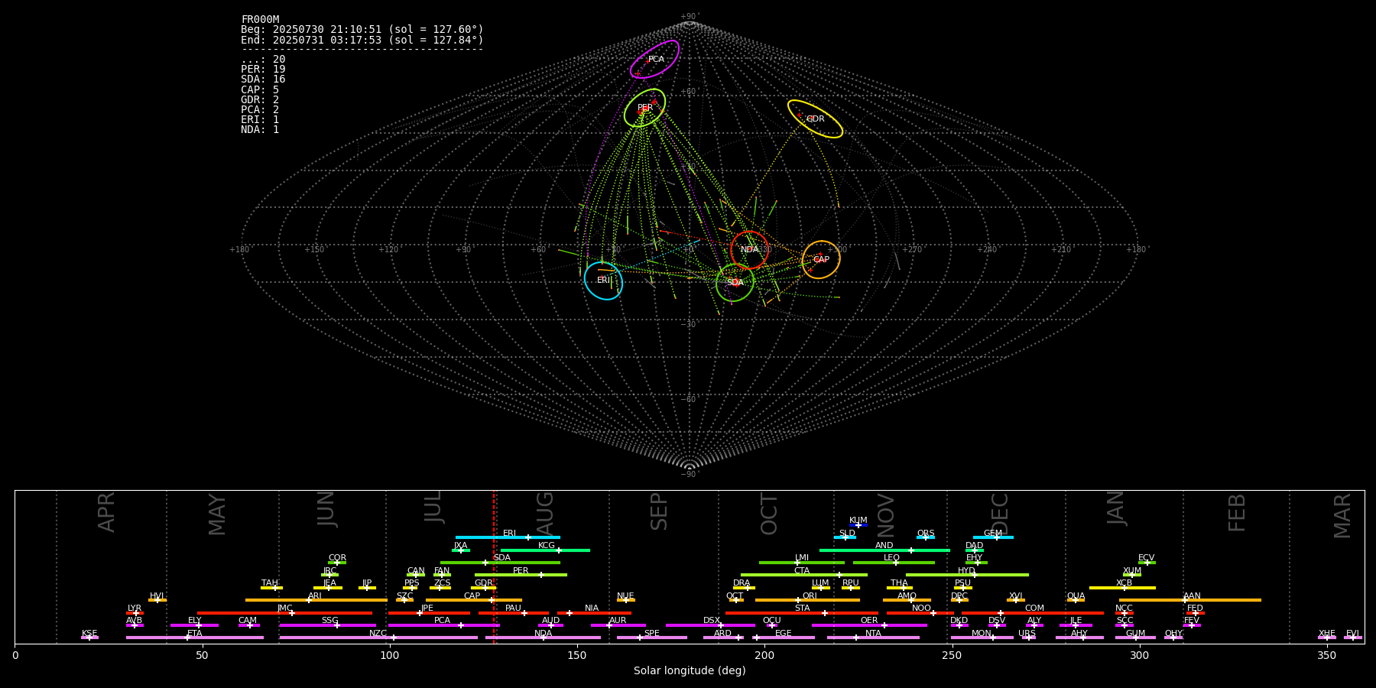Select the LEO shower bar in timeline

coord(894,563)
